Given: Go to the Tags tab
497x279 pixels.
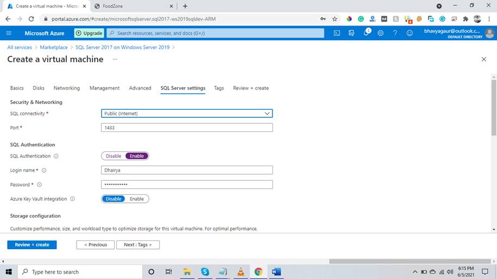Looking at the screenshot, I should [x=219, y=88].
